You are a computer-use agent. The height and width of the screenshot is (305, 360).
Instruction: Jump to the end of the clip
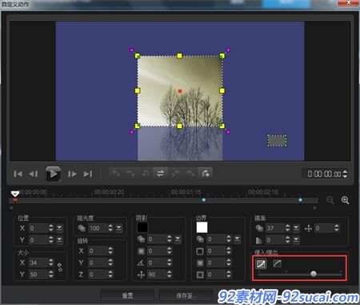coord(88,174)
